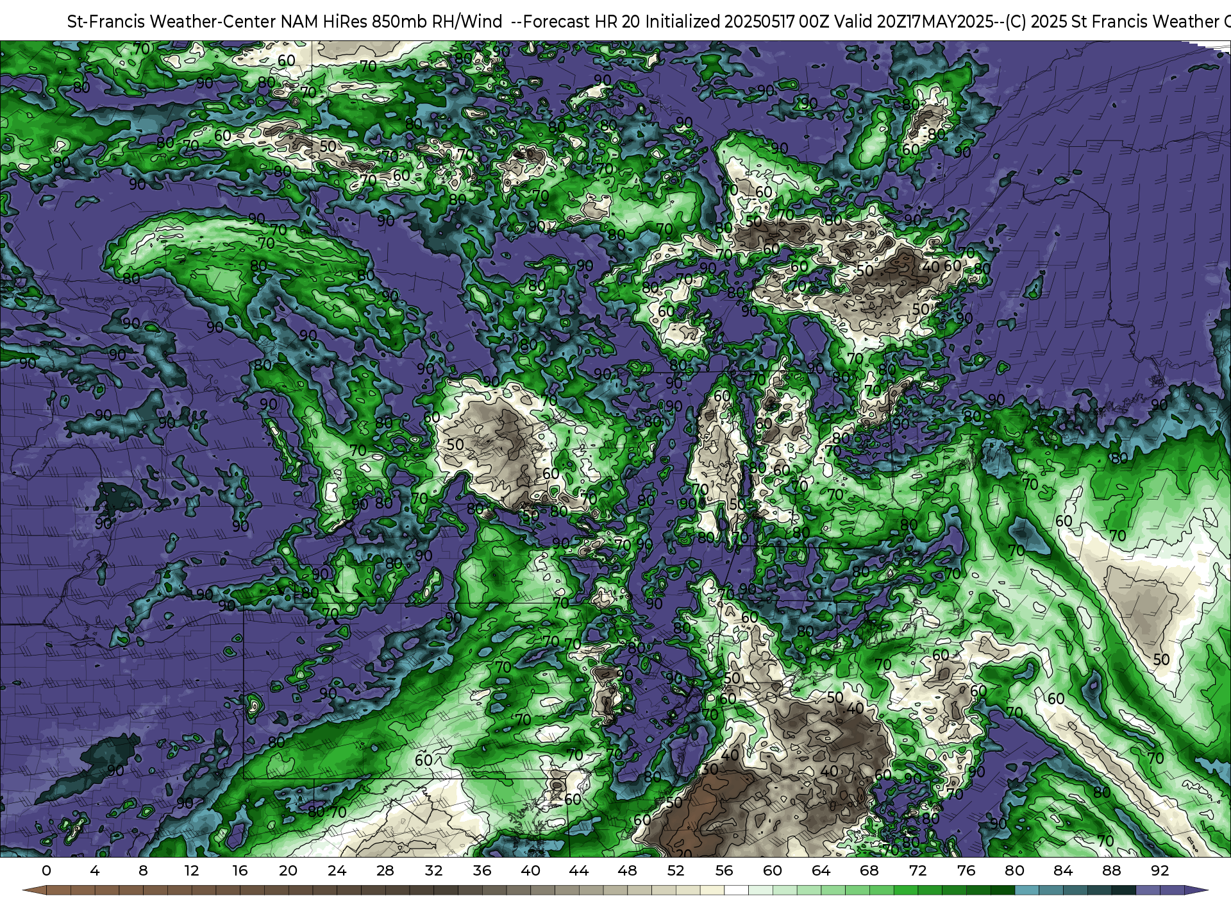Click the colorbar tick label "28"

tap(385, 870)
